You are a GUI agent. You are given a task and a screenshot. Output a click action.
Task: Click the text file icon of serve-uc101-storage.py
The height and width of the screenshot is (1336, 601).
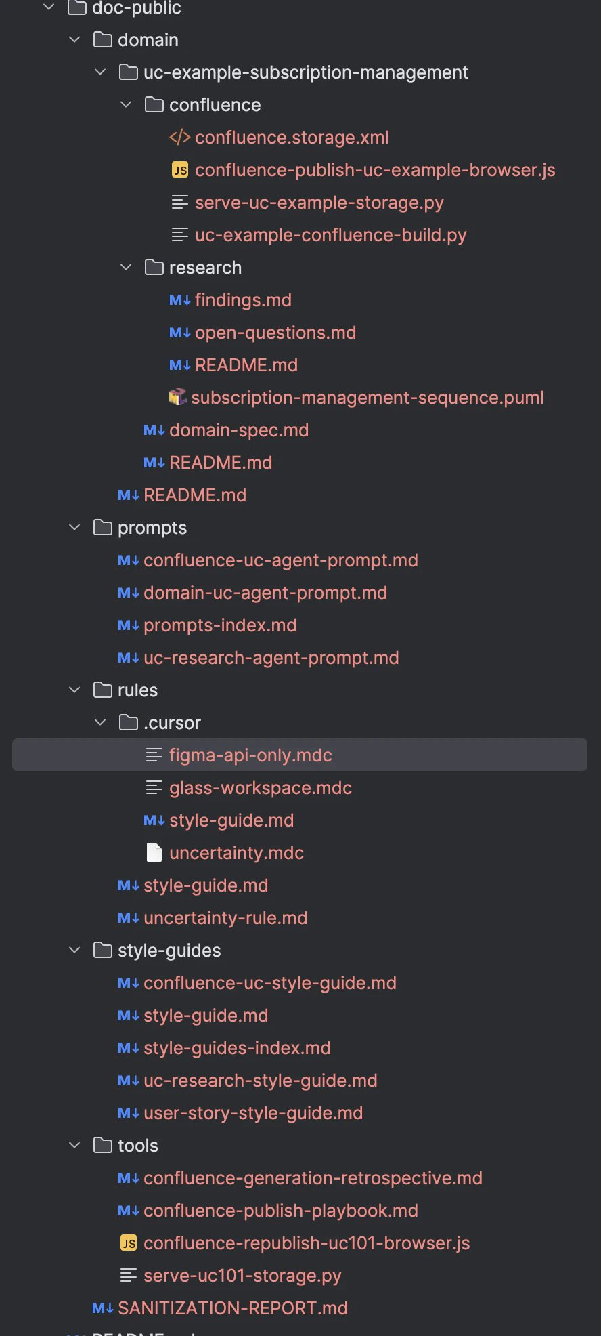click(129, 1276)
